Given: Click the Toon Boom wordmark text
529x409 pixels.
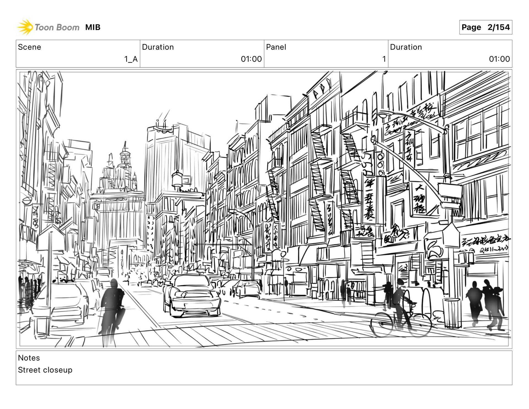Looking at the screenshot, I should coord(57,27).
